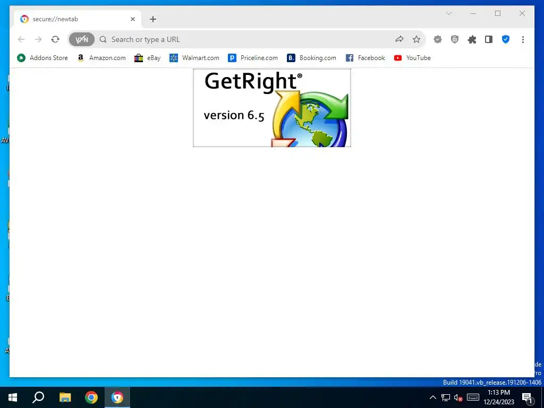This screenshot has width=544, height=408.
Task: Open the eBay bookmark
Action: click(148, 58)
